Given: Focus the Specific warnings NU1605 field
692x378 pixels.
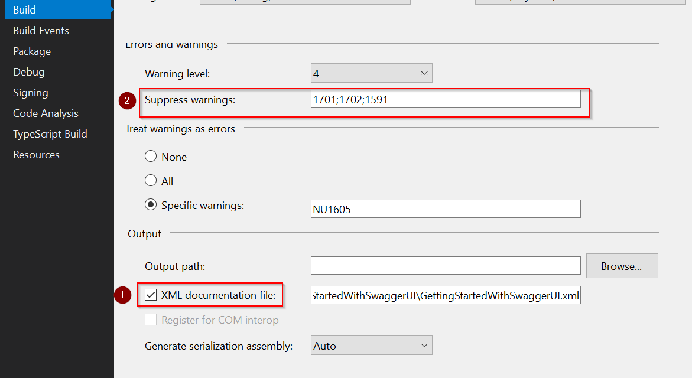Looking at the screenshot, I should (446, 209).
